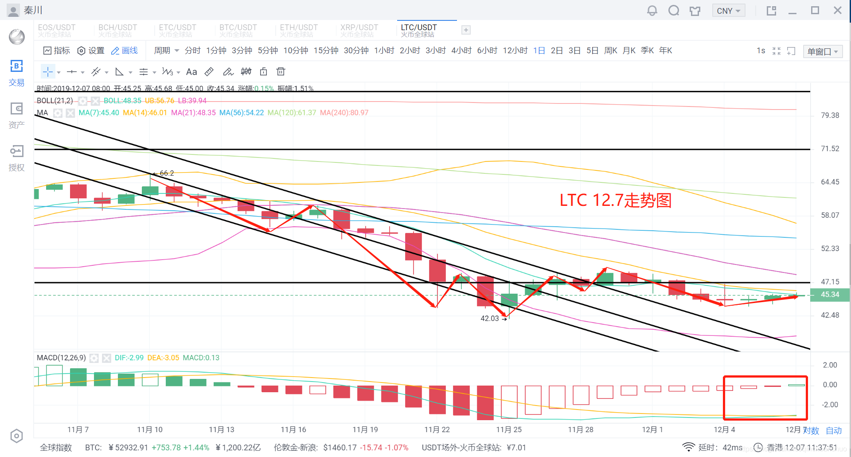Select the freehand pencil drawing tool
Image resolution: width=851 pixels, height=457 pixels.
[228, 72]
